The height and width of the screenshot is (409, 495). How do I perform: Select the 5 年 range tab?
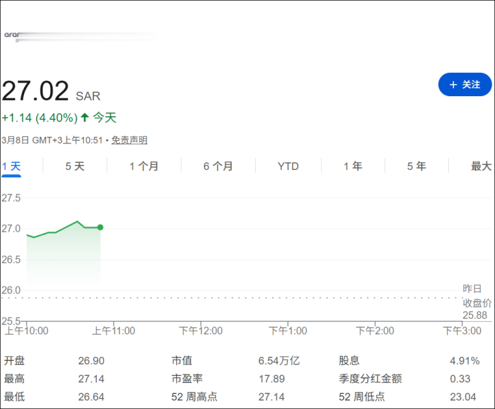(417, 166)
